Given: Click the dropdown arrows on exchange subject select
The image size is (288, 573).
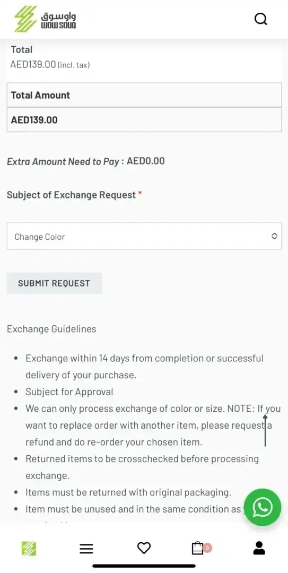Looking at the screenshot, I should coord(275,236).
